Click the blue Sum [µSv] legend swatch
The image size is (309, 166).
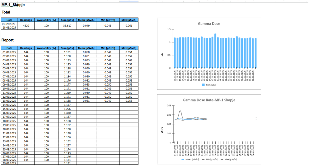(x=203, y=85)
